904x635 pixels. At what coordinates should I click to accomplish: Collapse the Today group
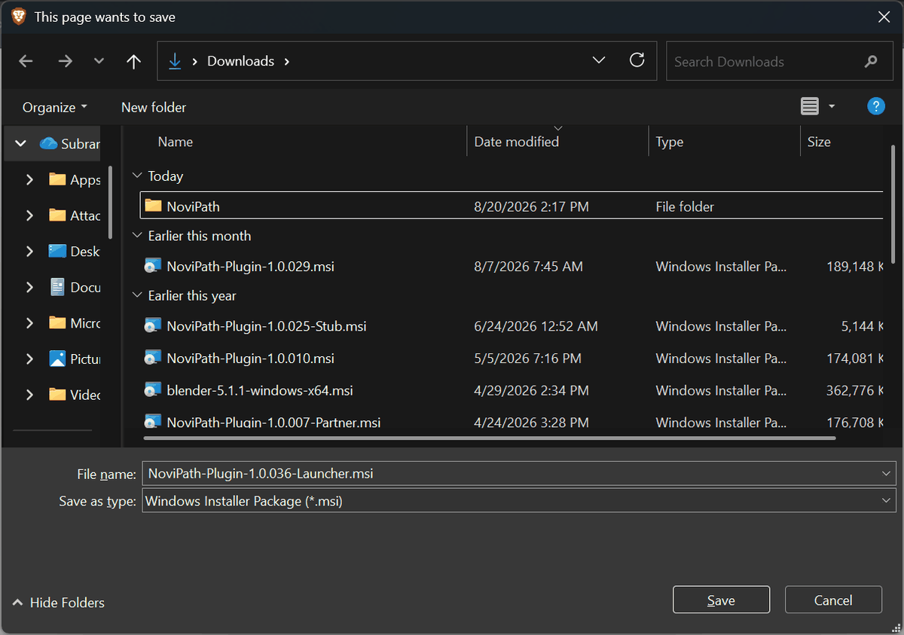(x=137, y=176)
